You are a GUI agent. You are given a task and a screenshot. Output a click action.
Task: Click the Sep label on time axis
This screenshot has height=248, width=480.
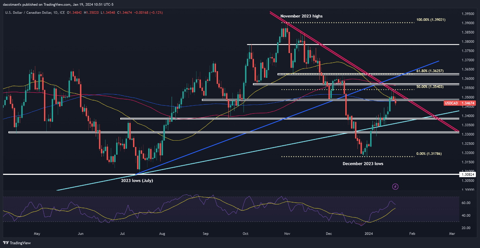pyautogui.click(x=206, y=234)
